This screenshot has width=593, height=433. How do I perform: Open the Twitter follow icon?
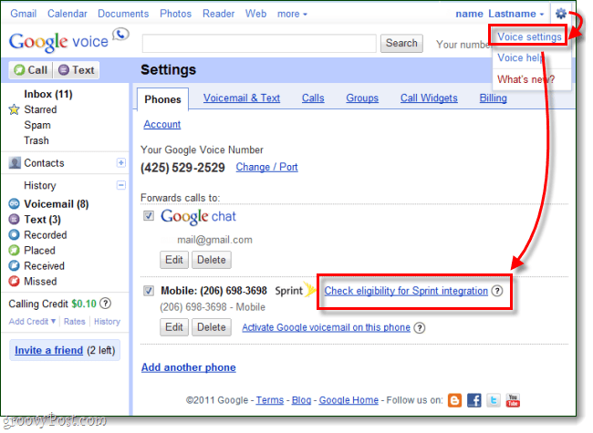click(494, 400)
